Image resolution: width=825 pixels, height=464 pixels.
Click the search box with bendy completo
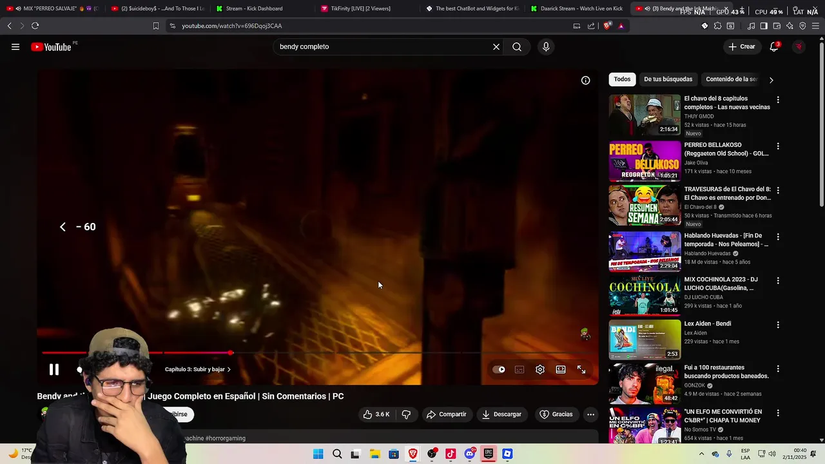pyautogui.click(x=383, y=46)
